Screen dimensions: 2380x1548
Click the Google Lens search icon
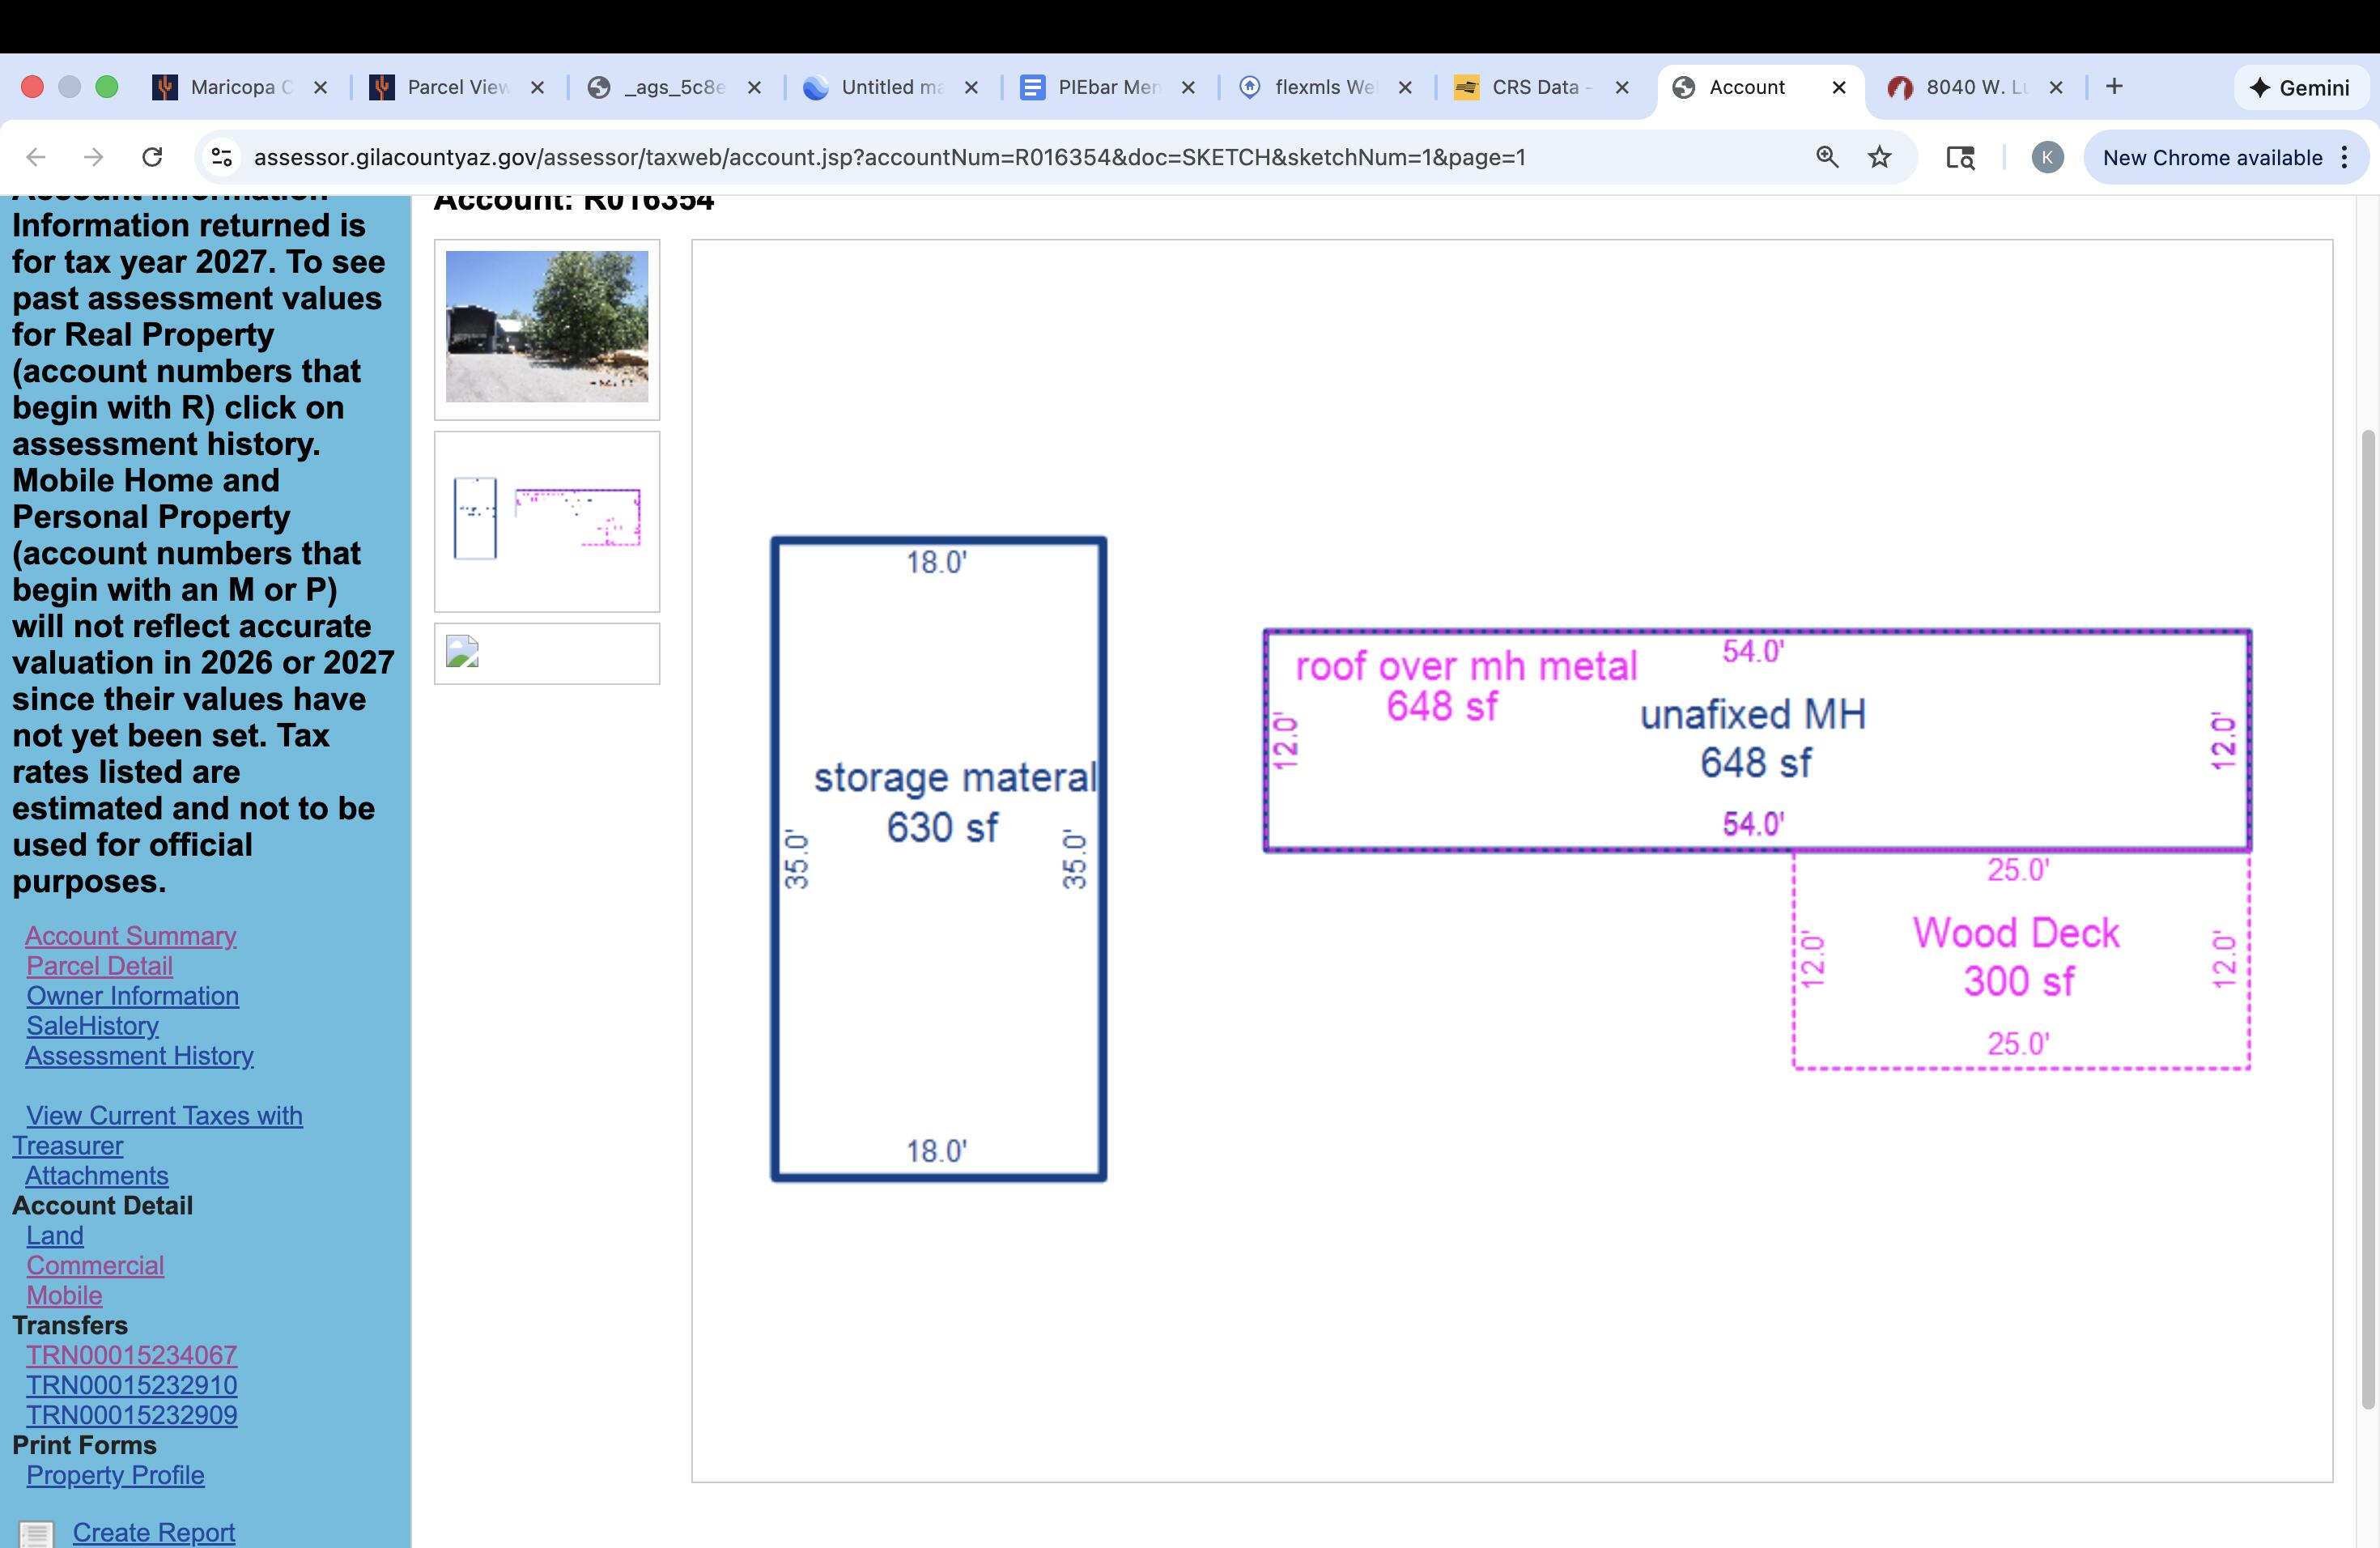[x=1960, y=157]
